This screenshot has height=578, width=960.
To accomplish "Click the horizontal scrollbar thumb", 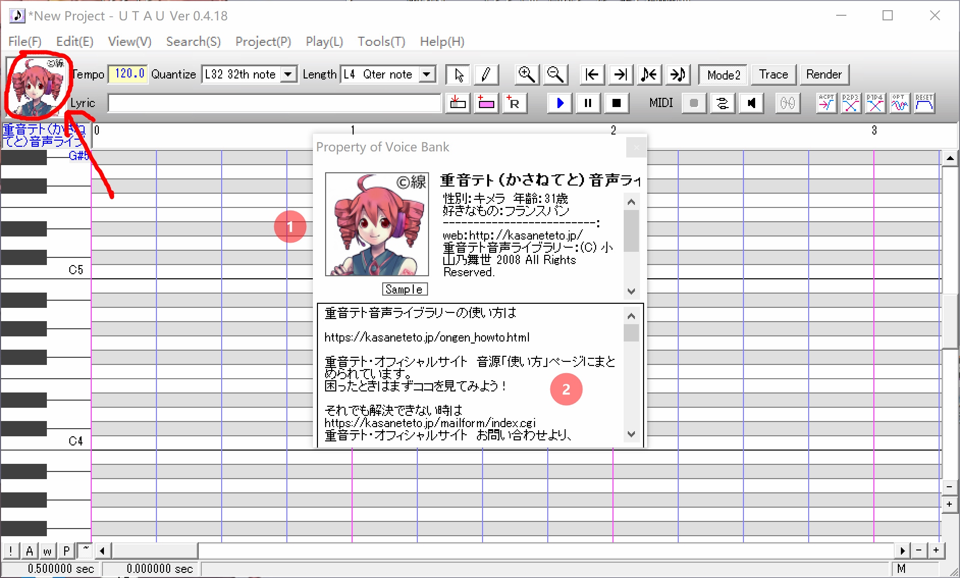I will coord(155,550).
